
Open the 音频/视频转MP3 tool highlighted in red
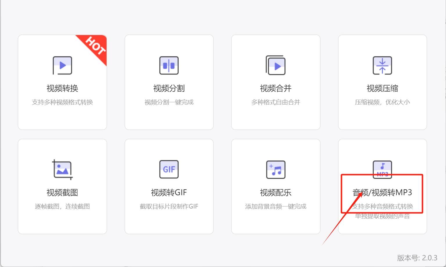pyautogui.click(x=382, y=192)
